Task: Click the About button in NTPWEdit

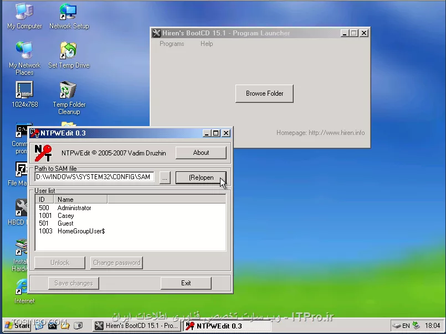Action: 201,153
